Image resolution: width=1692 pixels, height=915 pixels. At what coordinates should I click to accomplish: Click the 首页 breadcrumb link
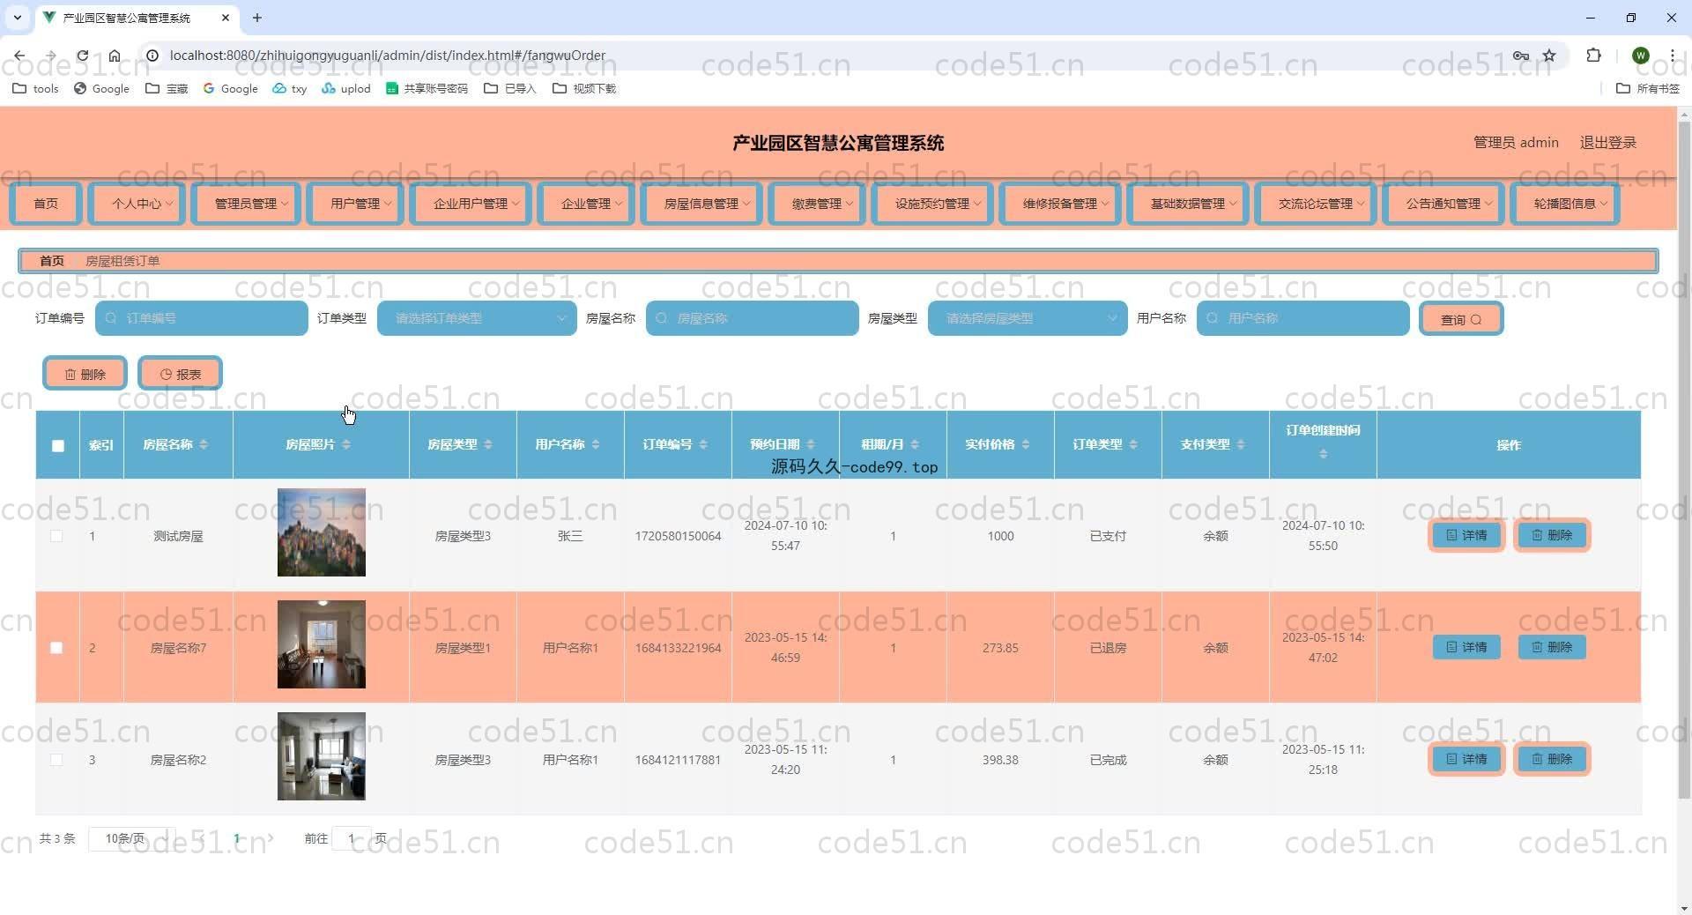coord(51,261)
